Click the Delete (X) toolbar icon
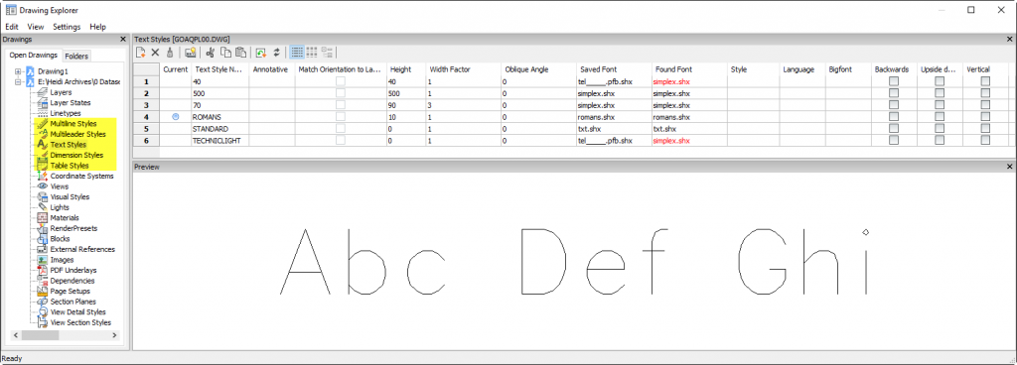Screen dimensions: 1017x365 point(155,53)
